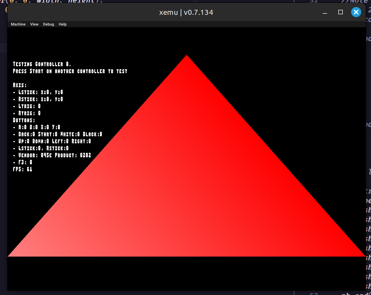This screenshot has width=371, height=295.
Task: Select the RStick X/Y axis readout
Action: coord(41,99)
